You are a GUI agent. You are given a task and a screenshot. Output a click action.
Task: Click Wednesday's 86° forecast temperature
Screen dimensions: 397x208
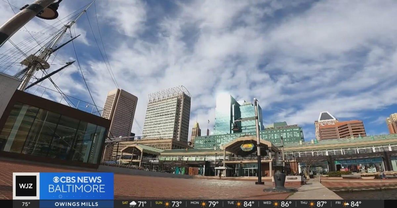[286, 204]
